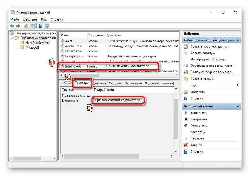Switch to the Параметры tab

point(133,83)
